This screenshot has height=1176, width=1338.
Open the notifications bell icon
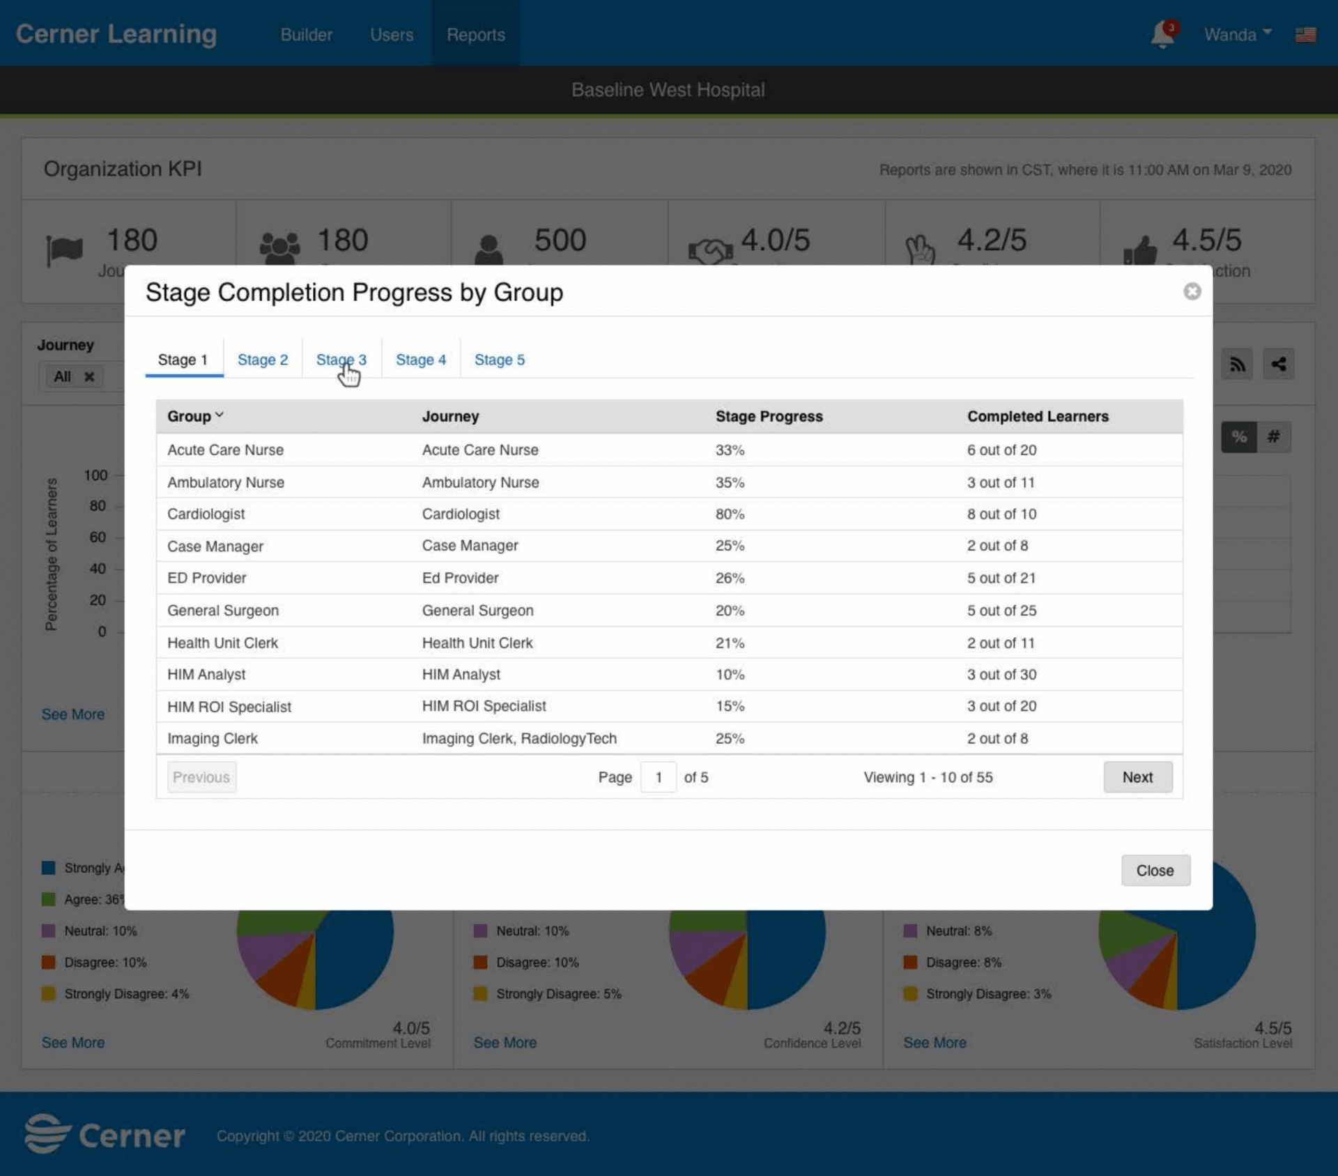click(1162, 35)
